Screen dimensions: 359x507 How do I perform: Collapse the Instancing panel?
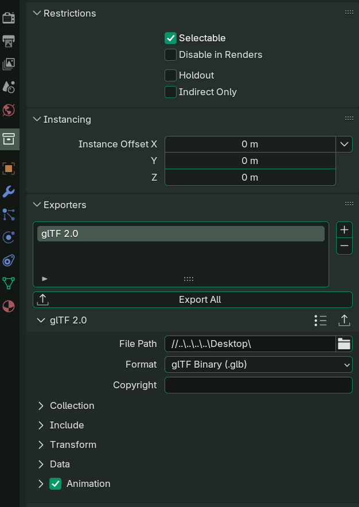(x=37, y=119)
